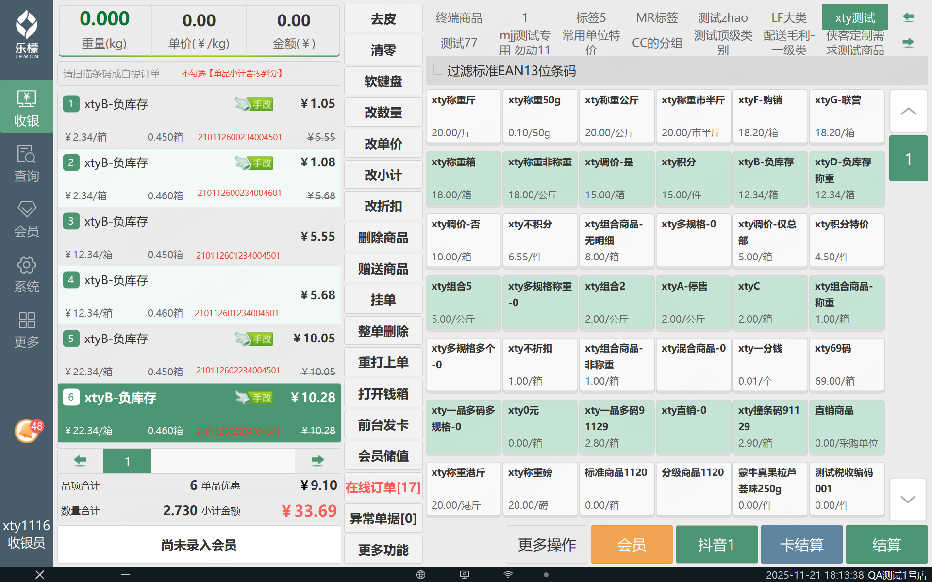Click next-page arrow under the cart list

(x=317, y=461)
